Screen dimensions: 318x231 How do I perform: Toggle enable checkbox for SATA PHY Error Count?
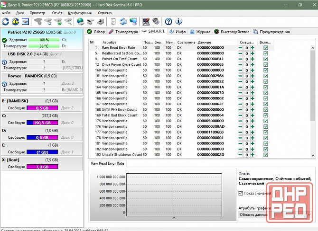click(x=266, y=110)
